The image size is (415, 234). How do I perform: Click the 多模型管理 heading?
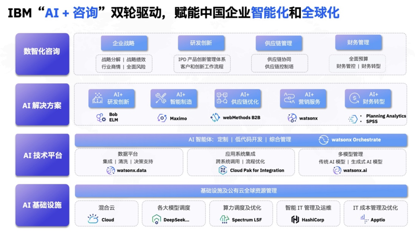[x=350, y=154]
